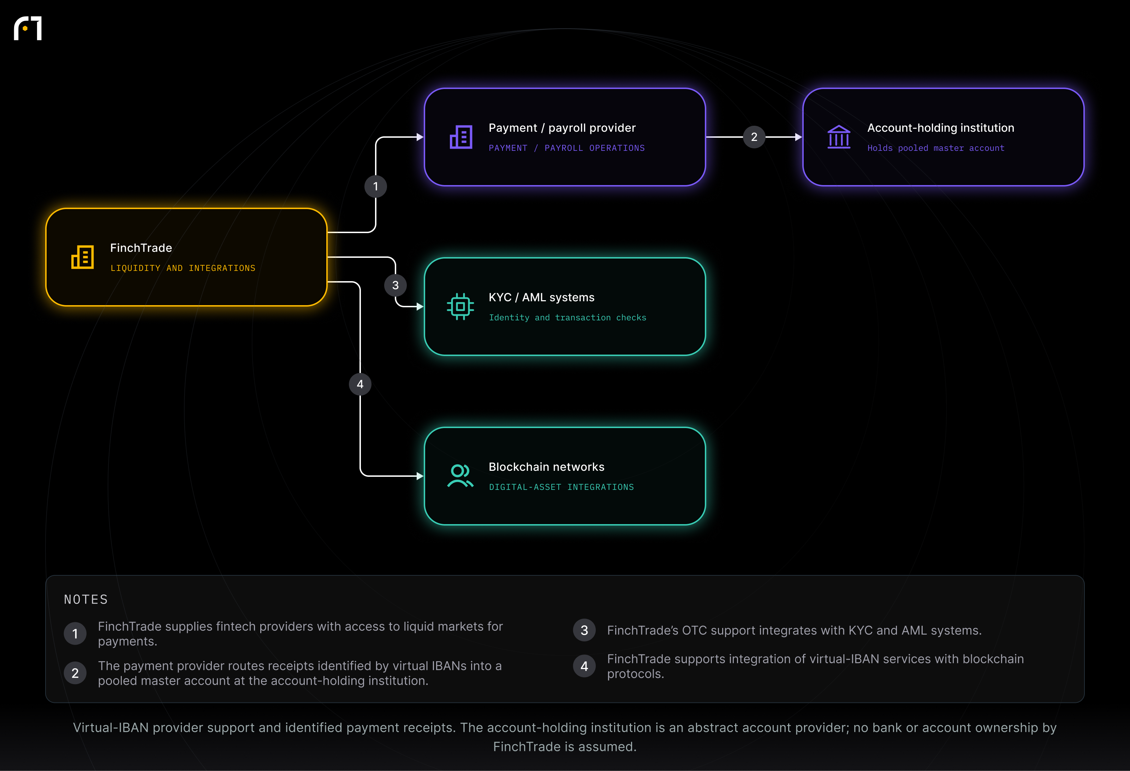This screenshot has height=771, width=1130.
Task: Click the Account-holding institution title
Action: point(941,128)
